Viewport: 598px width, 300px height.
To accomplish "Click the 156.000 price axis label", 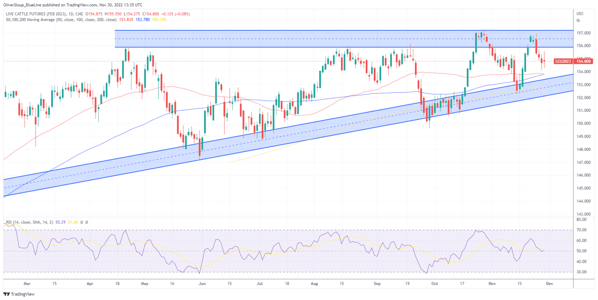I will (584, 46).
